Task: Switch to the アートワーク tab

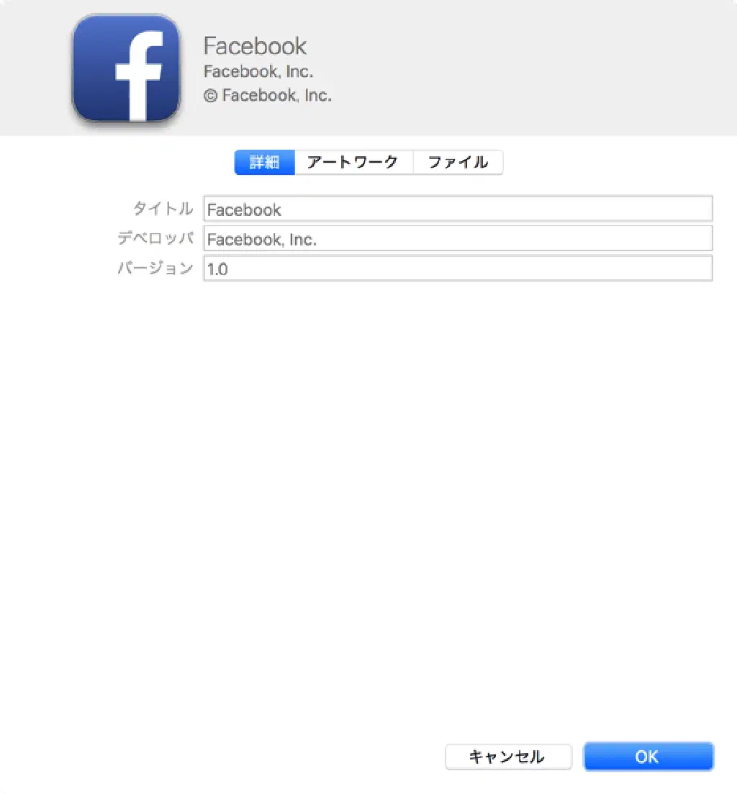Action: pyautogui.click(x=353, y=162)
